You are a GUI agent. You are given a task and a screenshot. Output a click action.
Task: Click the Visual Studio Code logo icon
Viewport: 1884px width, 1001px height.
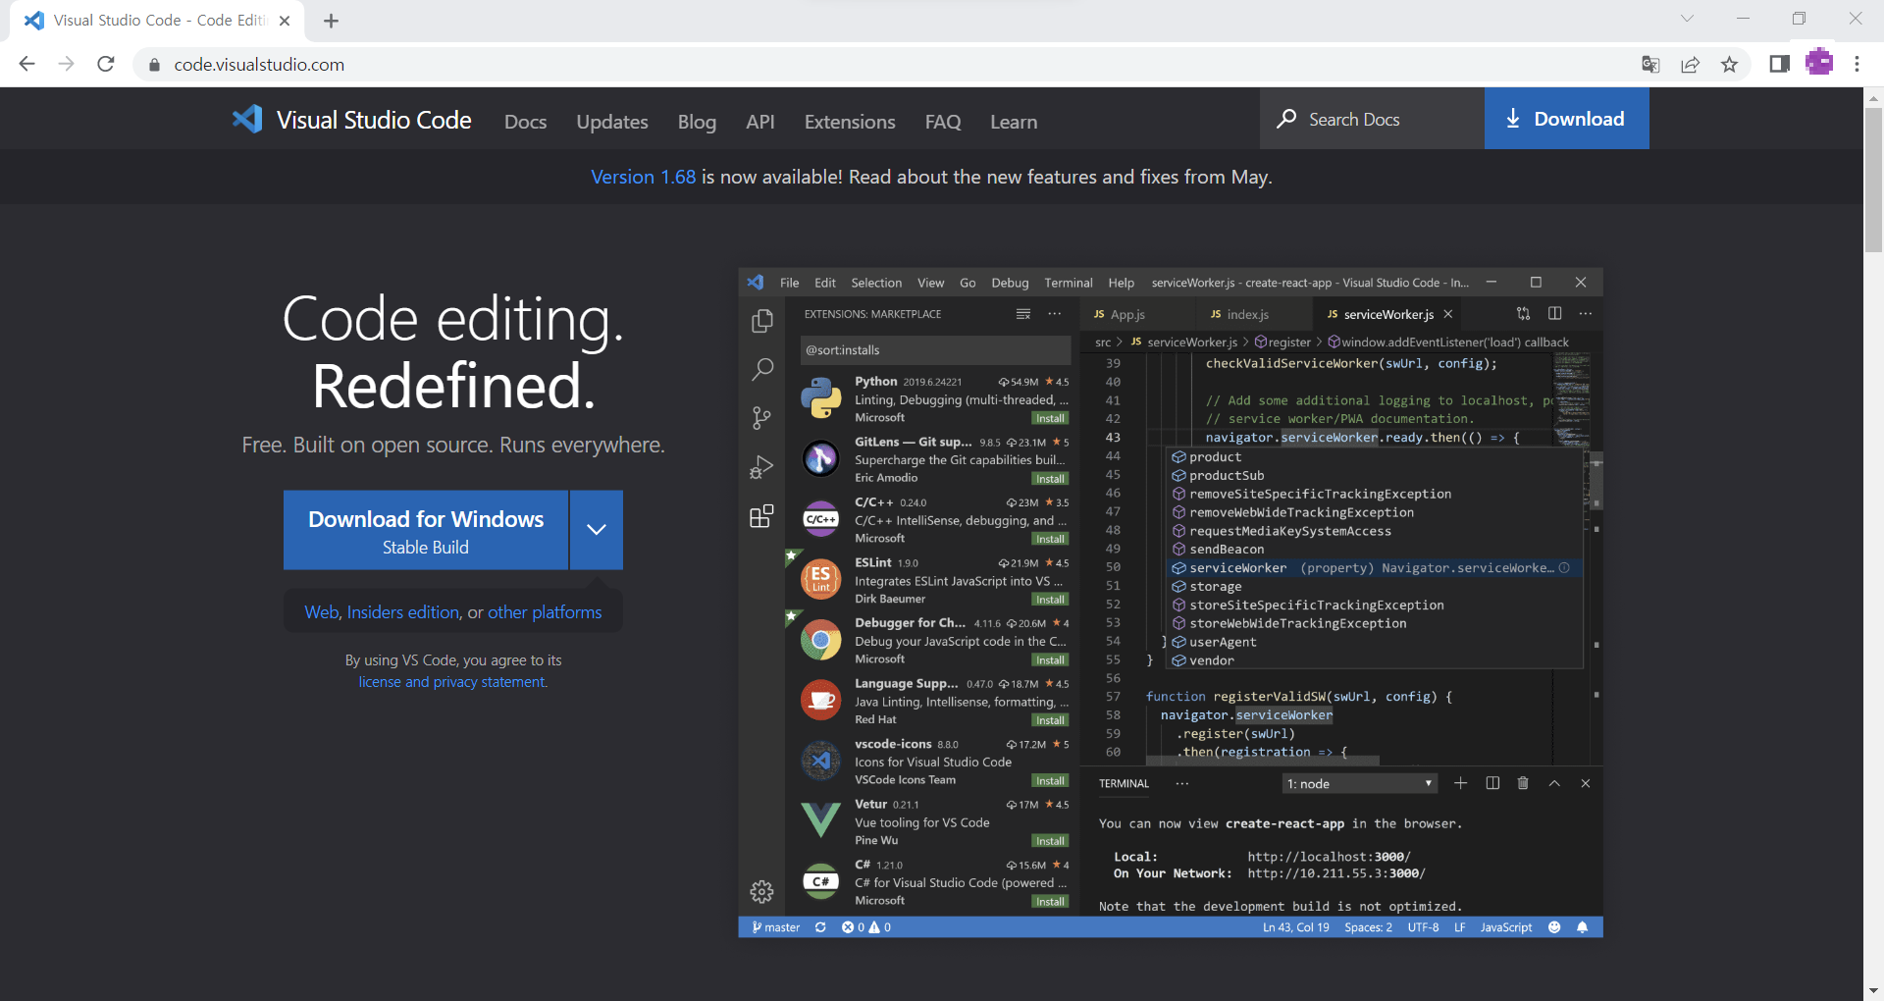[247, 120]
